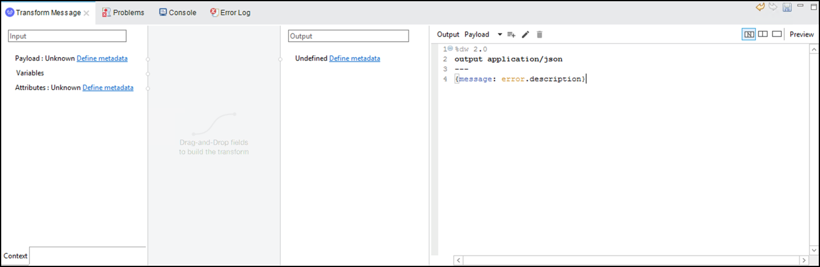
Task: Click the orange back arrow icon
Action: click(x=760, y=7)
